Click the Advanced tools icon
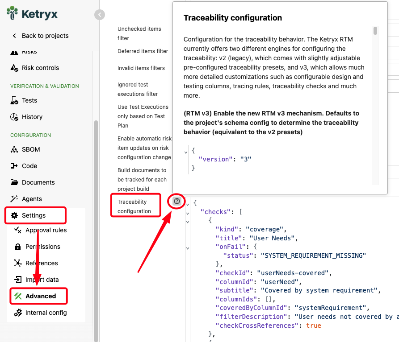Screen dimensions: 399x342 click(18, 296)
